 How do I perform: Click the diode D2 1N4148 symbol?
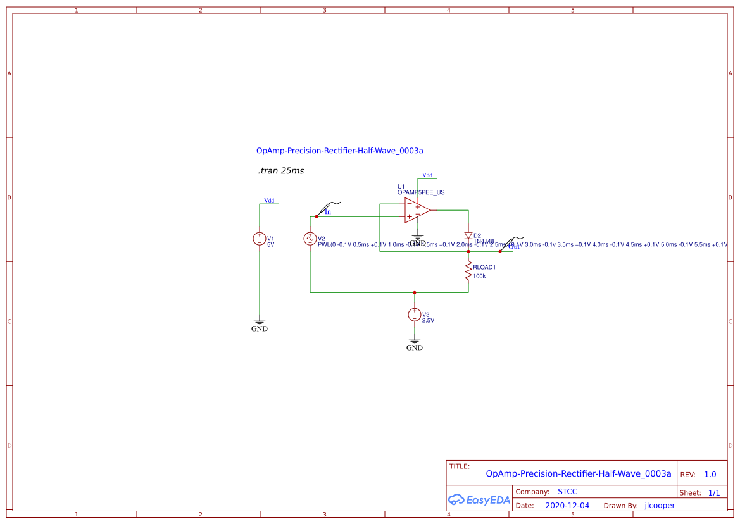point(468,236)
